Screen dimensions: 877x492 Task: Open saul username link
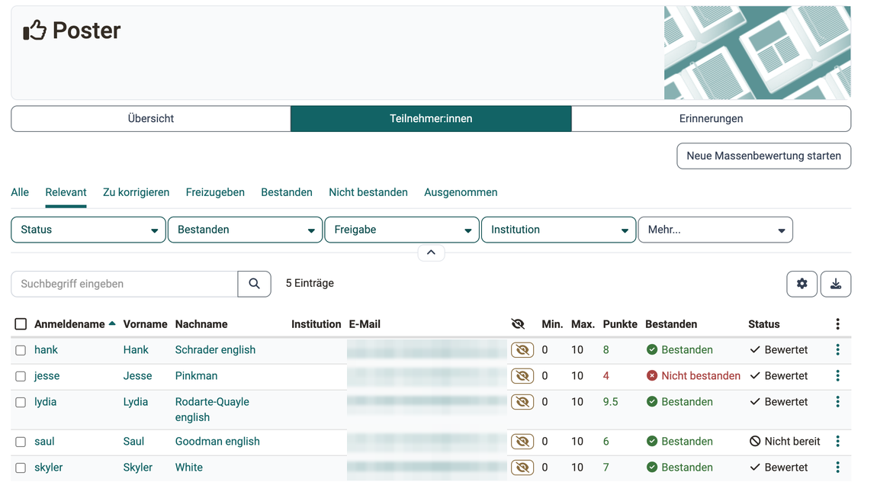tap(44, 442)
